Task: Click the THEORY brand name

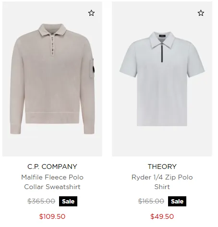Action: coord(162,167)
